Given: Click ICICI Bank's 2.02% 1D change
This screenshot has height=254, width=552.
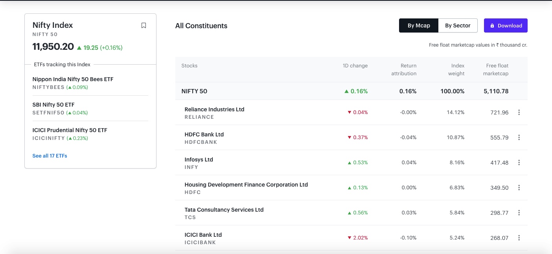Looking at the screenshot, I should point(358,238).
